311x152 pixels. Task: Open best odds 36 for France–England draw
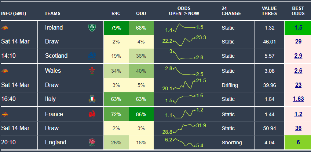(x=298, y=128)
